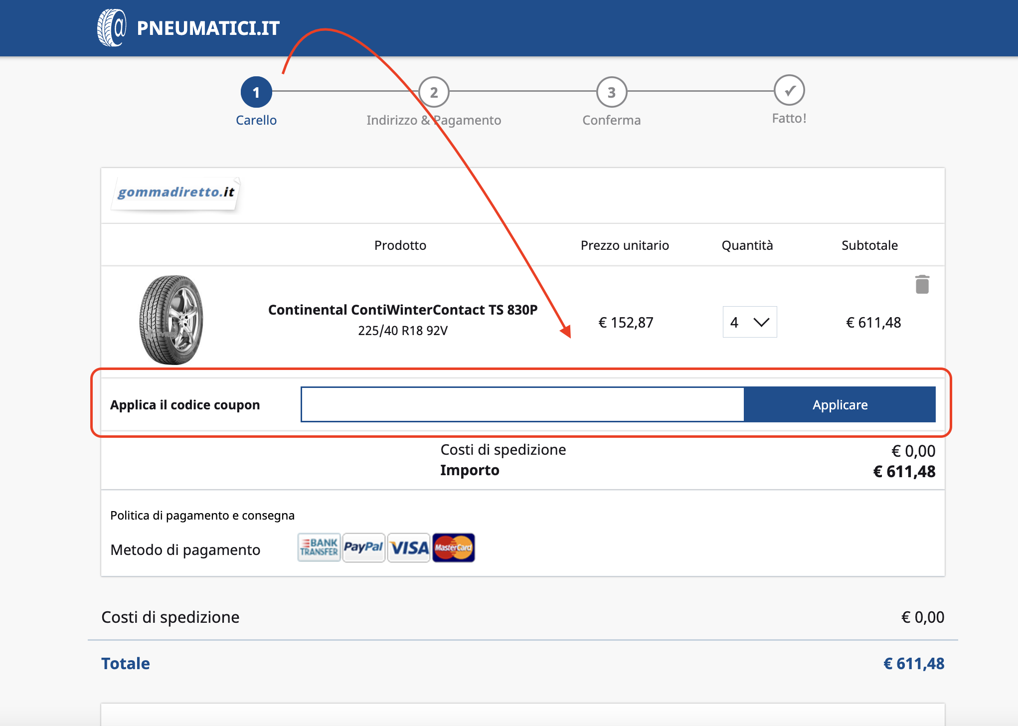Click the Applica il codice coupon label
Image resolution: width=1018 pixels, height=726 pixels.
tap(185, 405)
